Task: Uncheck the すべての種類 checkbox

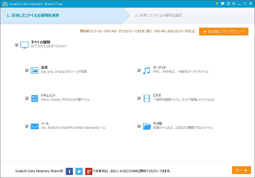Action: (x=17, y=45)
